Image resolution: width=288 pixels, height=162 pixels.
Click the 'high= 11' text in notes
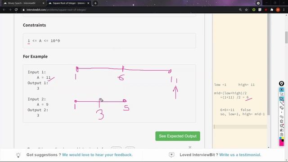247,85
